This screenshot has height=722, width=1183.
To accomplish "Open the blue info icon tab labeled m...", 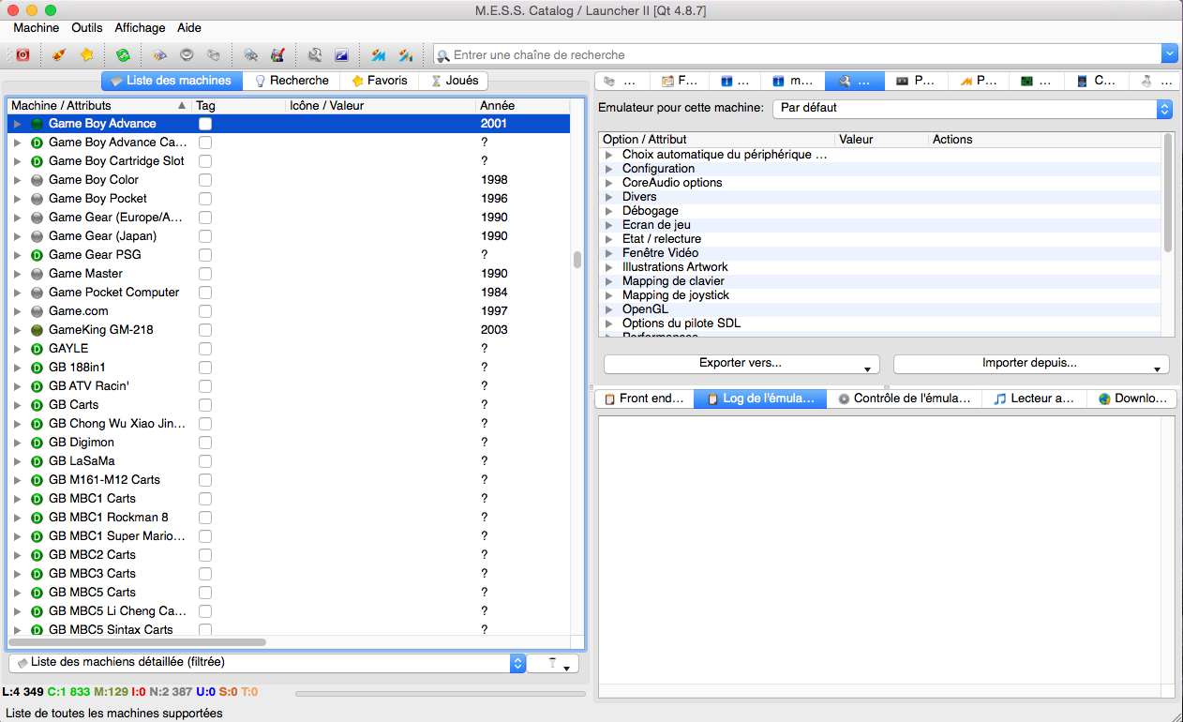I will (792, 82).
